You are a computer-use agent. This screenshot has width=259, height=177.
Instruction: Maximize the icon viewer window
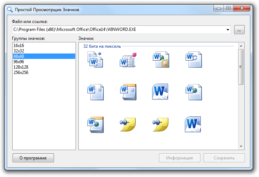(x=228, y=8)
